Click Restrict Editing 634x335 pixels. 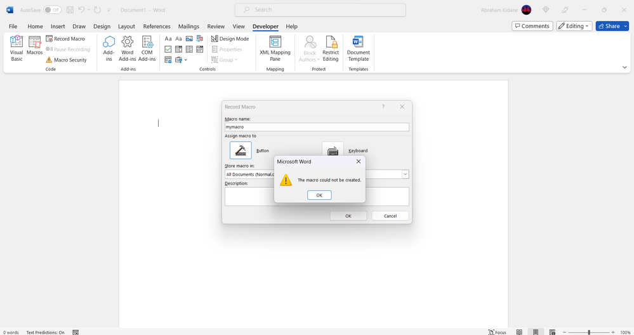(x=331, y=48)
